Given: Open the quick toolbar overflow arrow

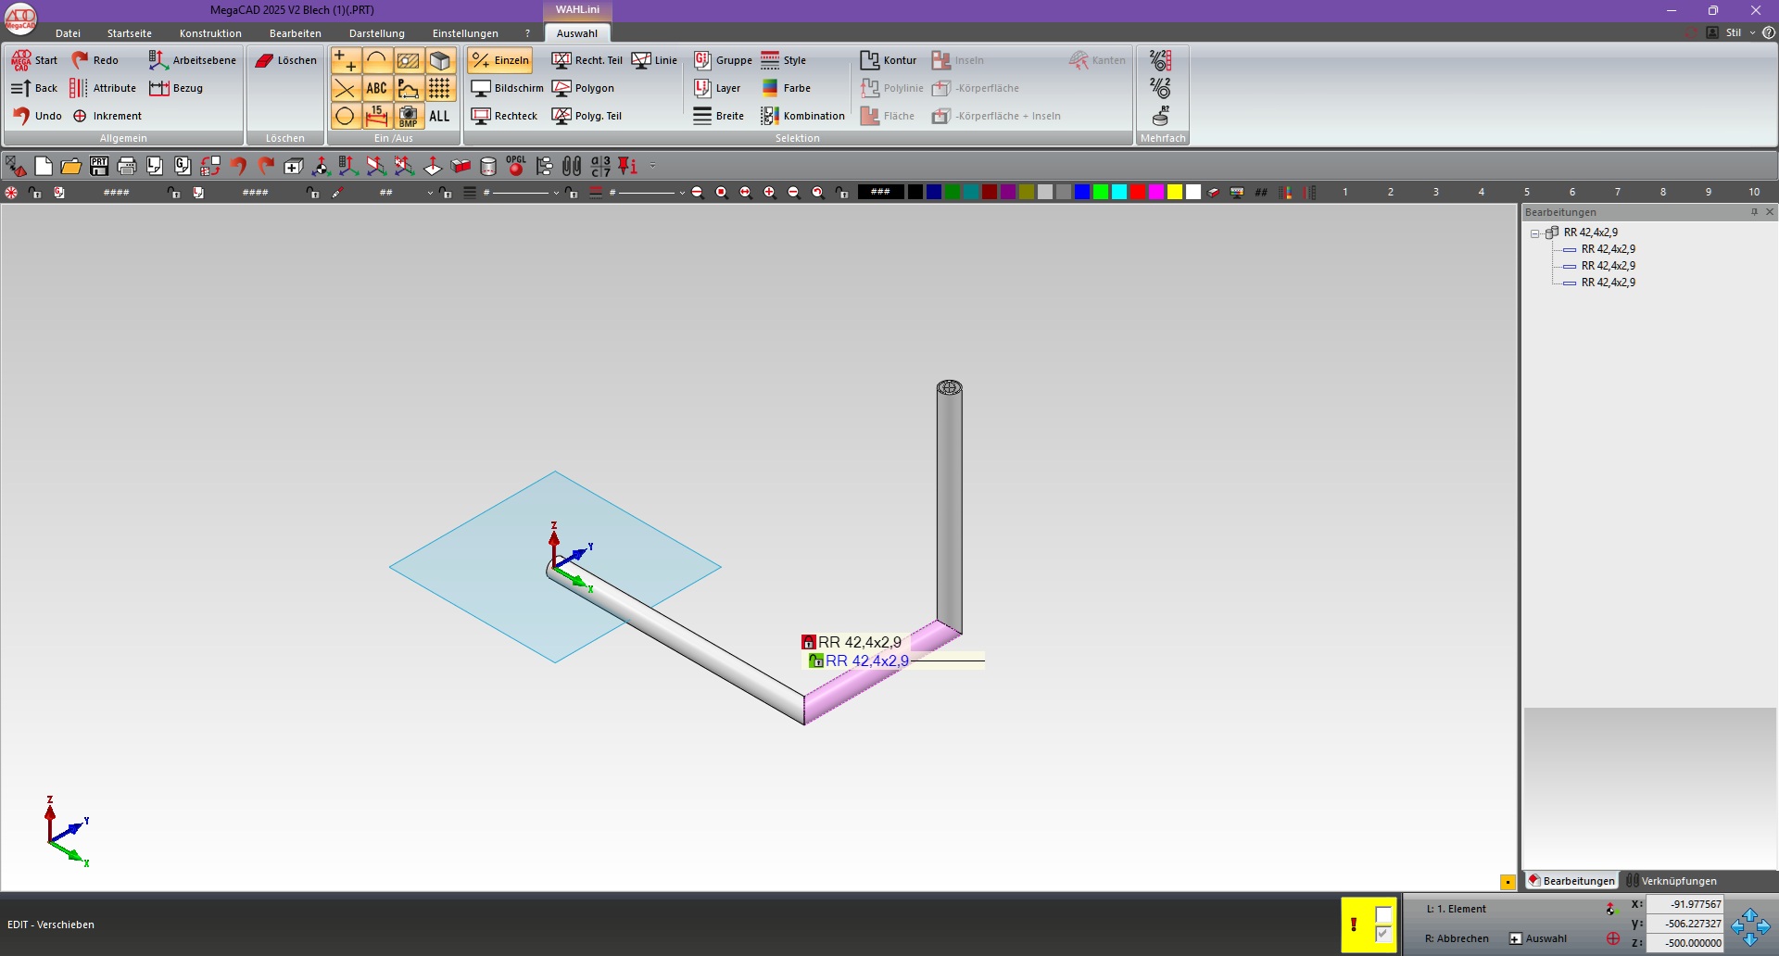Looking at the screenshot, I should pyautogui.click(x=653, y=166).
